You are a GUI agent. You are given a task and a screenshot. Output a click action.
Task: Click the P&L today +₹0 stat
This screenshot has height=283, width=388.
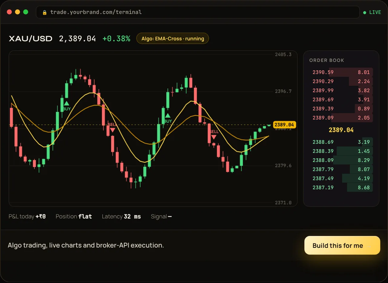27,216
